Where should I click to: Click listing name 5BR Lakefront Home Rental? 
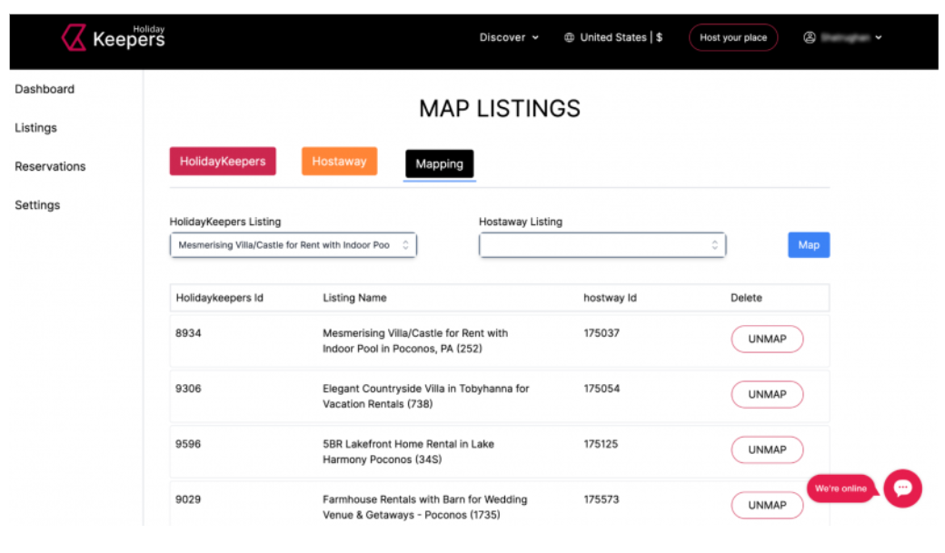409,452
